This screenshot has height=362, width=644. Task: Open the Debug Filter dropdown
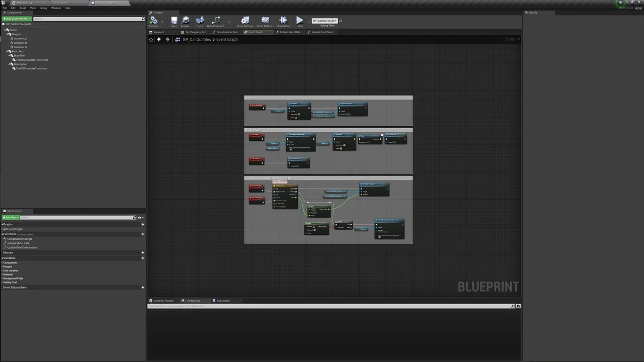(x=325, y=21)
